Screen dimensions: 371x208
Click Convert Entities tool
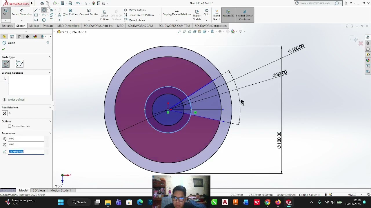click(89, 12)
